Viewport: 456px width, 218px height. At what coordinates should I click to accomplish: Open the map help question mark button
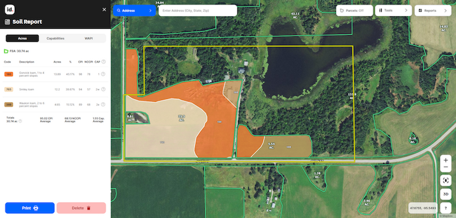[445, 208]
